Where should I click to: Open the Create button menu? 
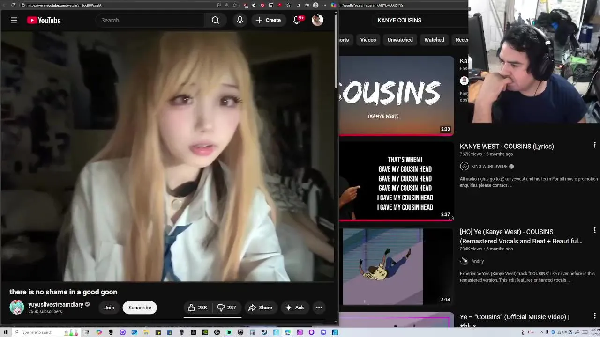coord(268,20)
